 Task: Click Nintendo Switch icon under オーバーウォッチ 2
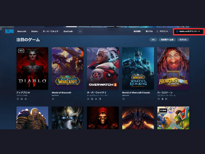point(100,99)
